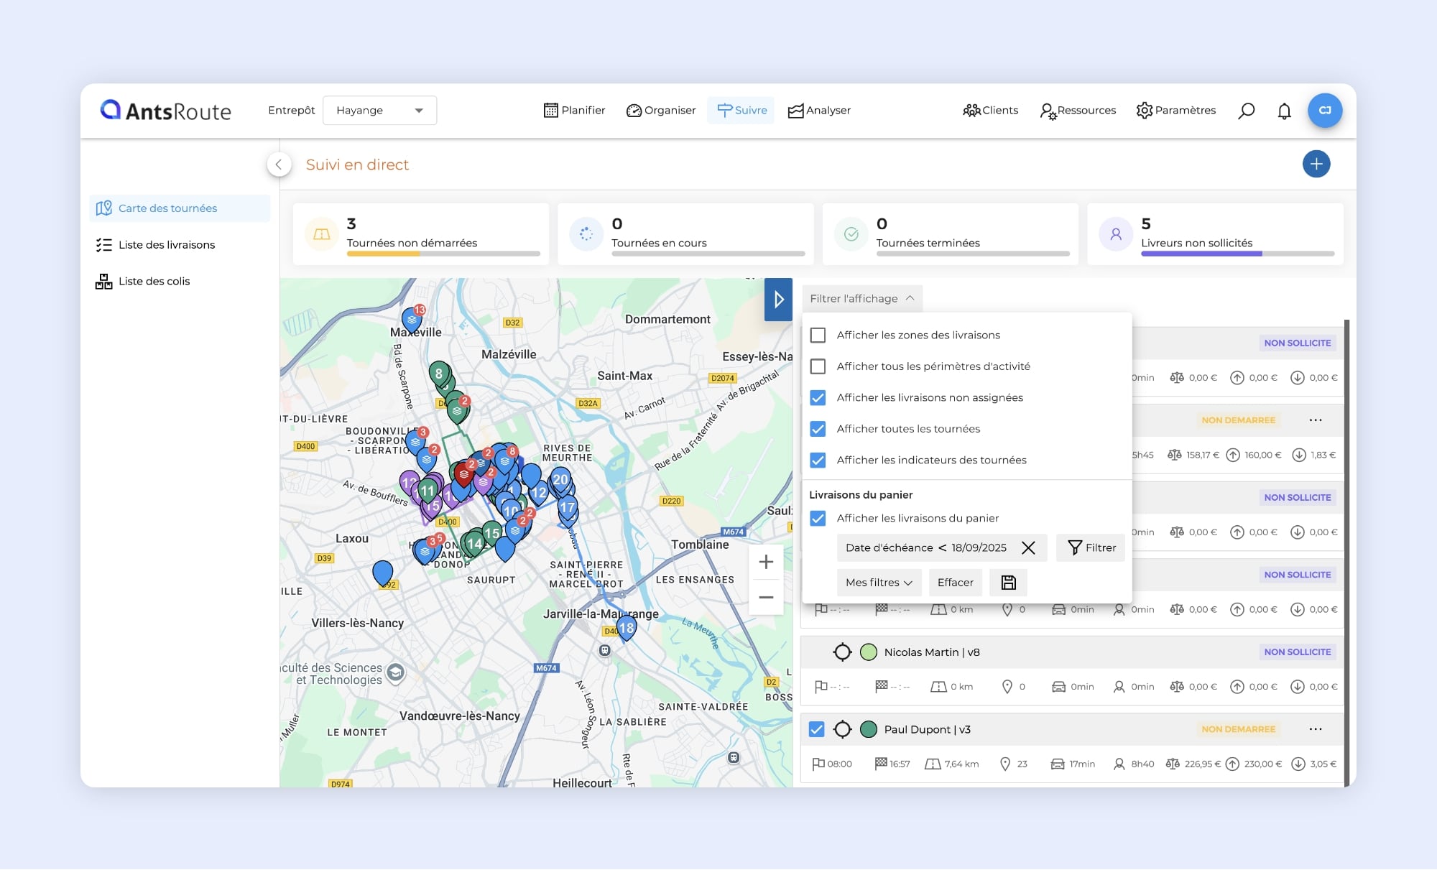This screenshot has width=1437, height=870.
Task: Click the search magnifier icon in header
Action: point(1247,111)
